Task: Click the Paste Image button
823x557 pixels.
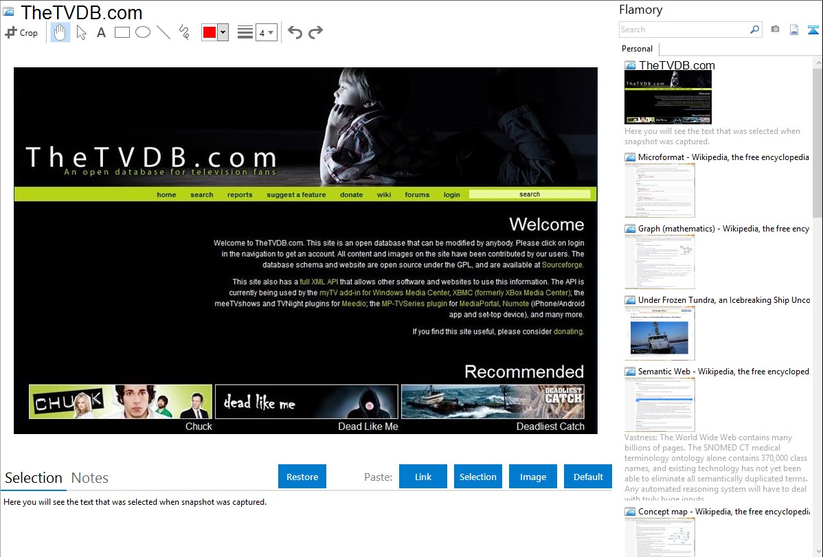Action: pyautogui.click(x=532, y=477)
